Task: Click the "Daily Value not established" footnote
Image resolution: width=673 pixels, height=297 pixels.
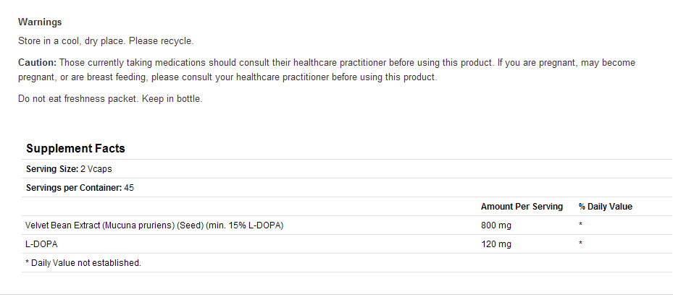Action: coord(83,263)
